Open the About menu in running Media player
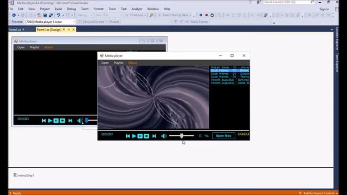This screenshot has width=347, height=195. pyautogui.click(x=132, y=63)
